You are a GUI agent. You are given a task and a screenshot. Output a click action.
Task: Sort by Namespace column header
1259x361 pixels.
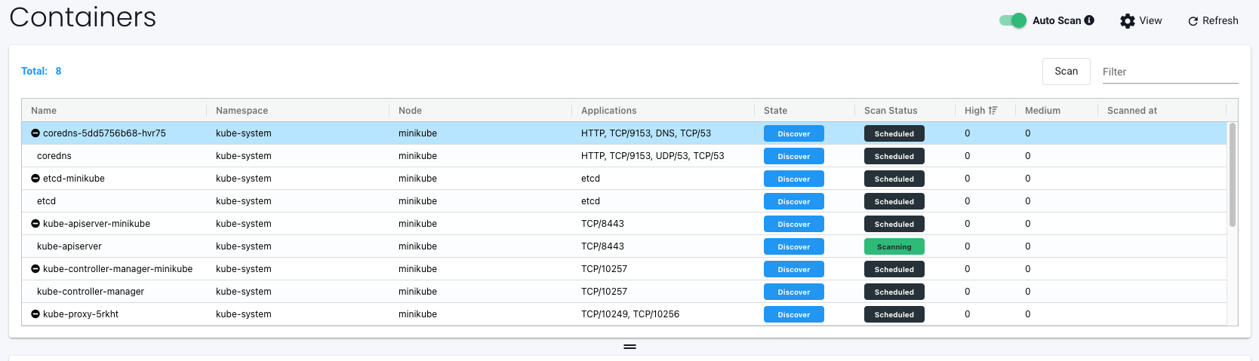242,111
